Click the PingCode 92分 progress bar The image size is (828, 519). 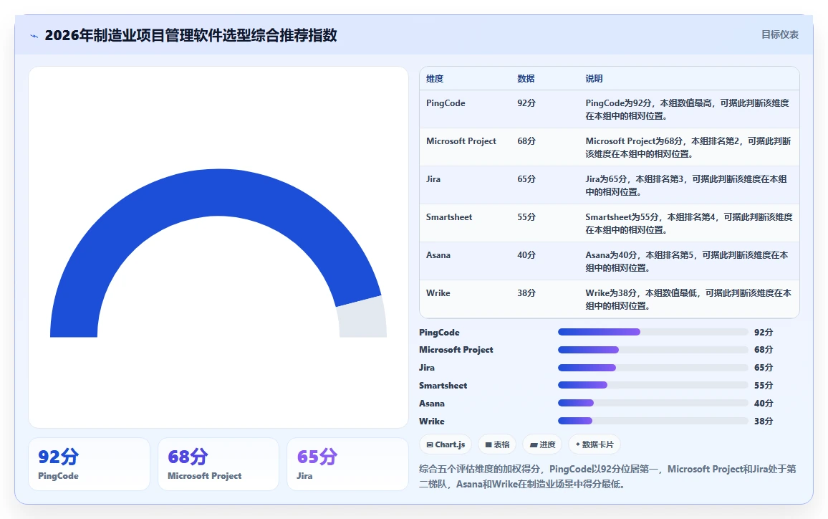[x=653, y=332]
